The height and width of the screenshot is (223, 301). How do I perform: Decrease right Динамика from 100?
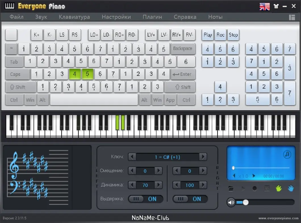tap(177, 185)
